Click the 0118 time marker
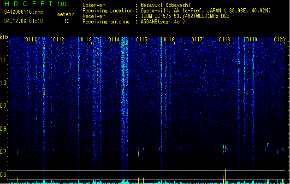Screen dimensions: 290x184 (x=225, y=40)
